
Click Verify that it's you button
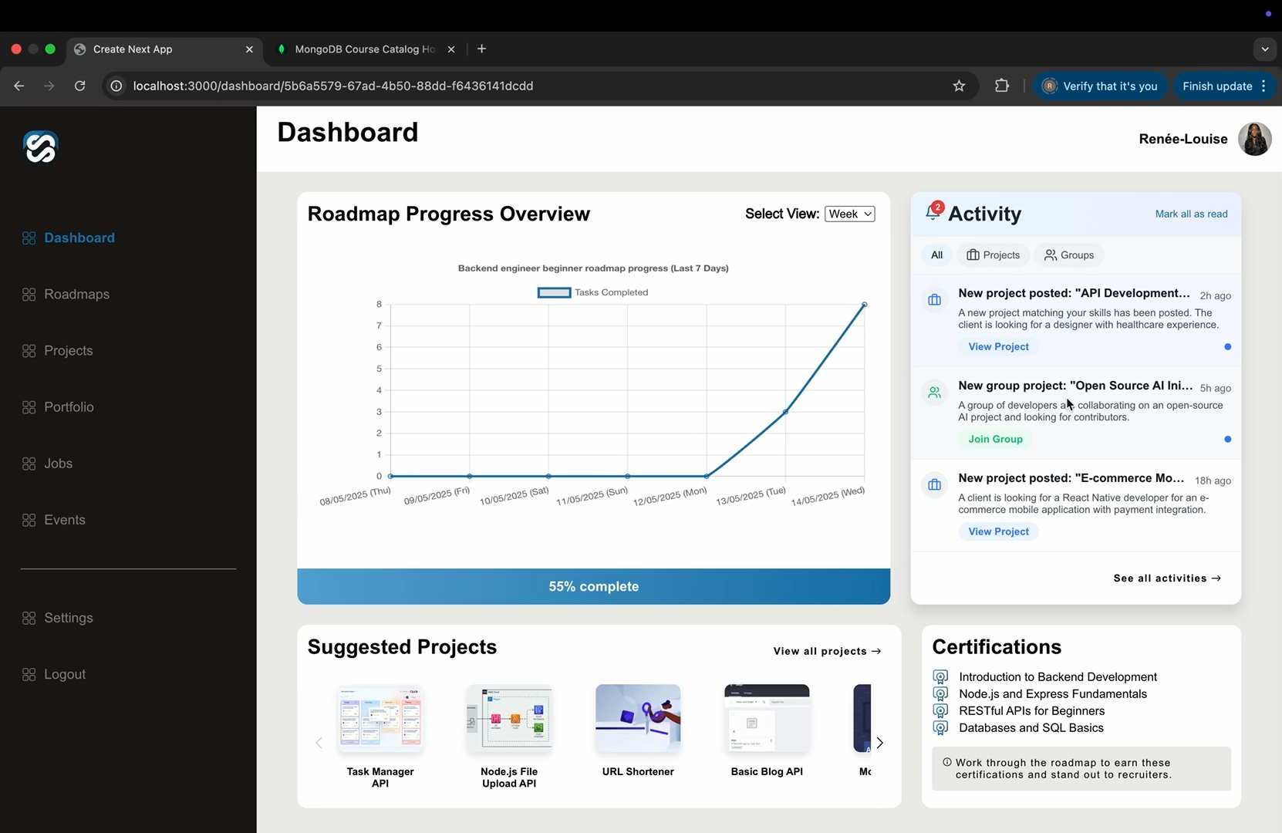(x=1101, y=86)
